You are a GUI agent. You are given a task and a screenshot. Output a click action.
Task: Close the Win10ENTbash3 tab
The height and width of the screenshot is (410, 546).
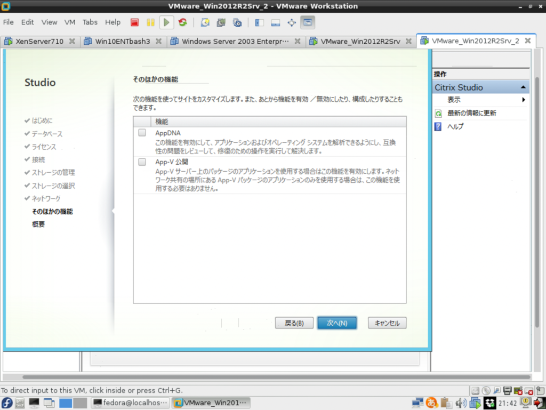tap(158, 41)
